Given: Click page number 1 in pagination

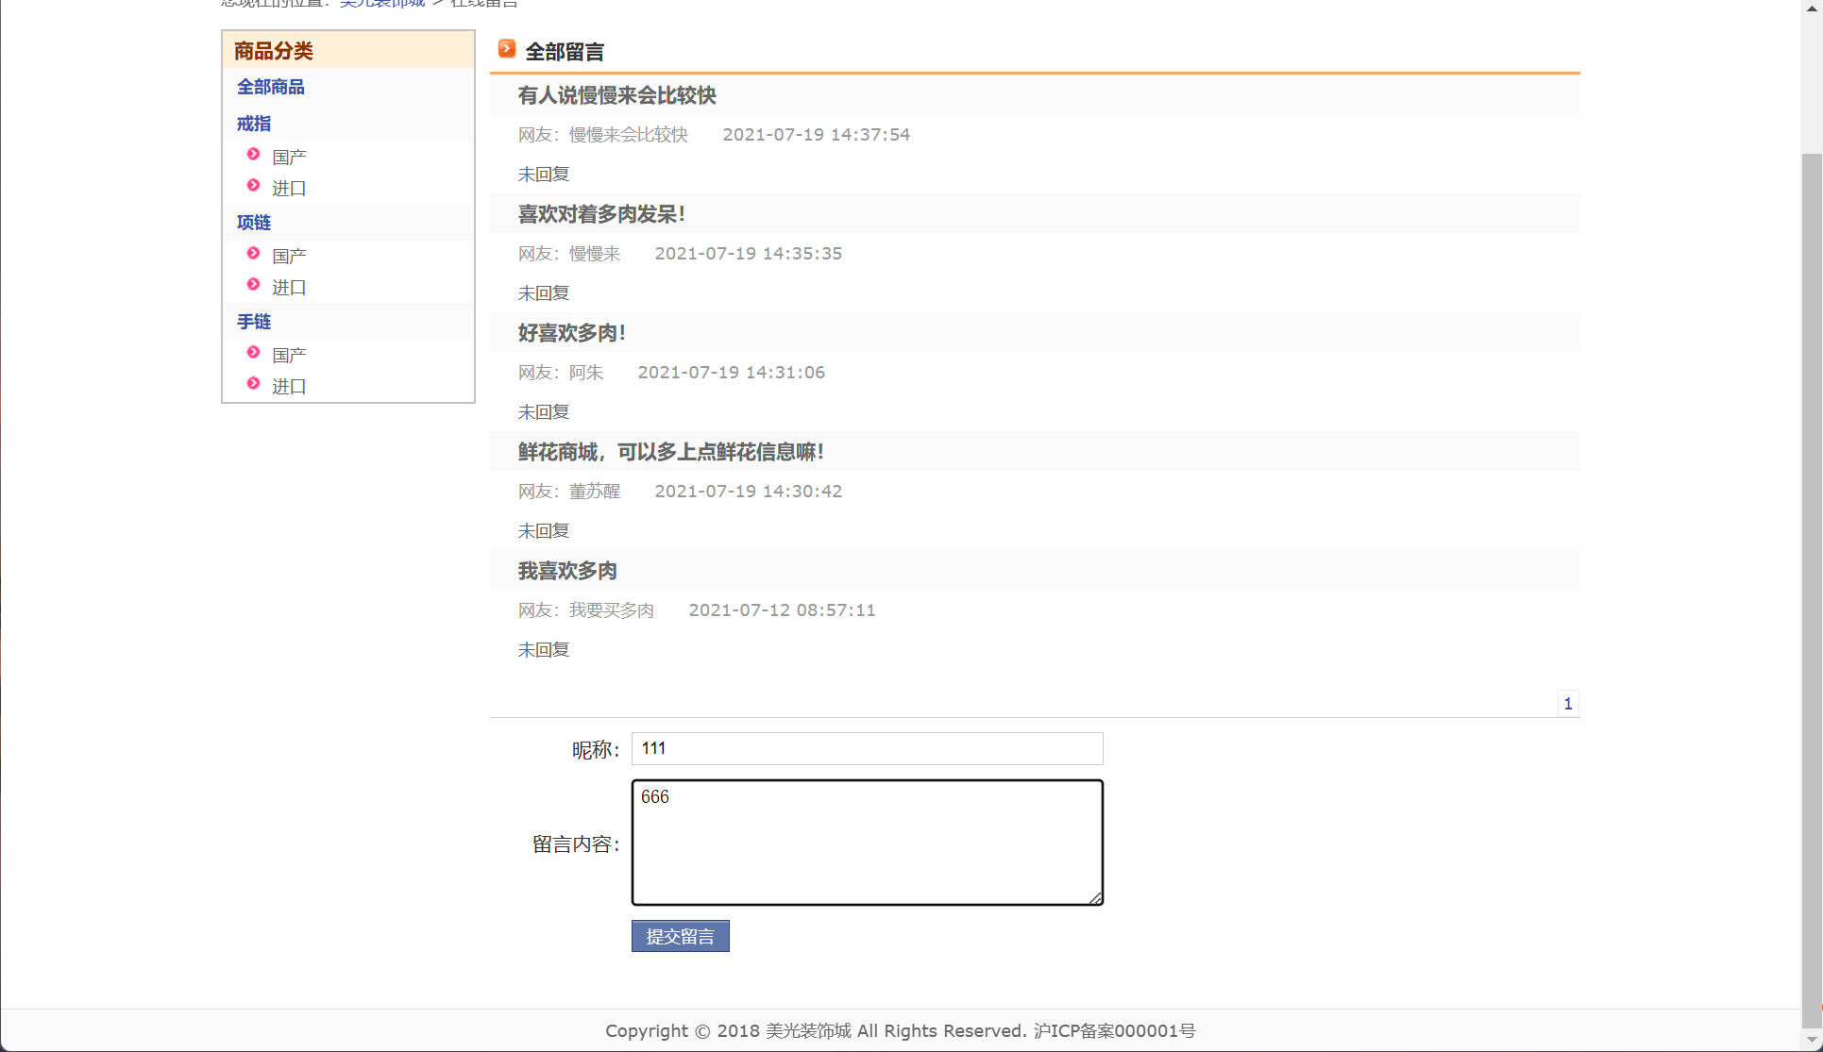Looking at the screenshot, I should (x=1568, y=703).
